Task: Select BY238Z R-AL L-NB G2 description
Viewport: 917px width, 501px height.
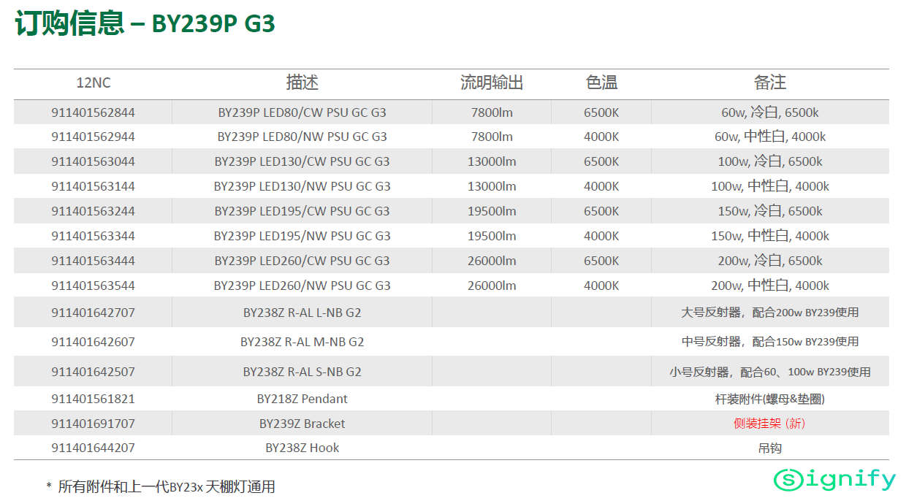Action: pyautogui.click(x=302, y=313)
